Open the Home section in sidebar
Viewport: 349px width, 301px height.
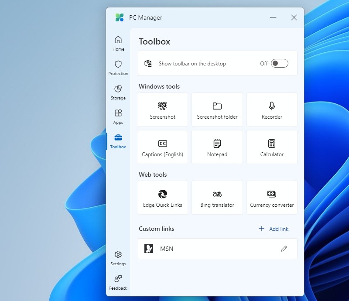(x=118, y=44)
